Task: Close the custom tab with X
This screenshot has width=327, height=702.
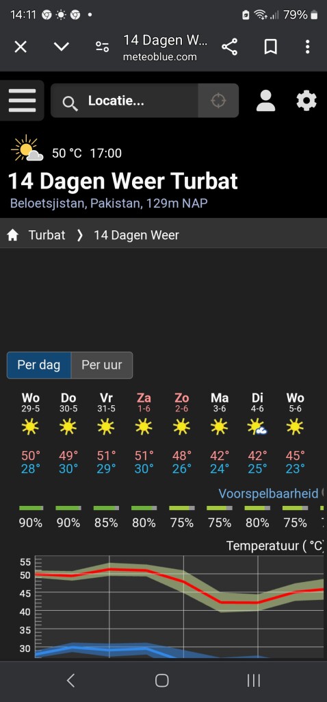Action: (x=21, y=47)
